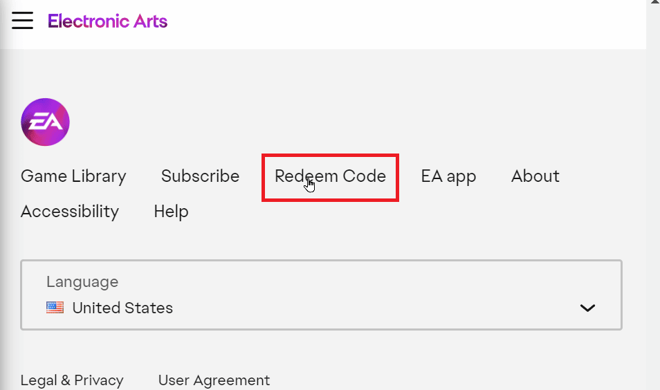The image size is (660, 390).
Task: Click the Electronic Arts wordmark logo
Action: pos(108,21)
